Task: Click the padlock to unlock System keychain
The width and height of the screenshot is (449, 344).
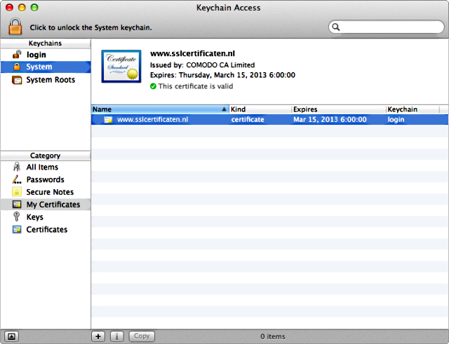Action: [x=15, y=27]
